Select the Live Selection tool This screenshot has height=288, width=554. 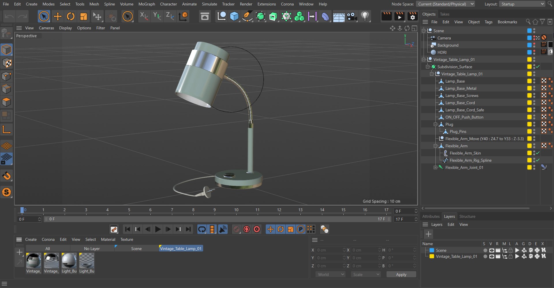(x=44, y=16)
